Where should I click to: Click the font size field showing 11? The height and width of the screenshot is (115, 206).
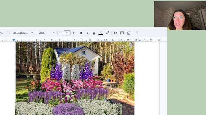coord(67,33)
